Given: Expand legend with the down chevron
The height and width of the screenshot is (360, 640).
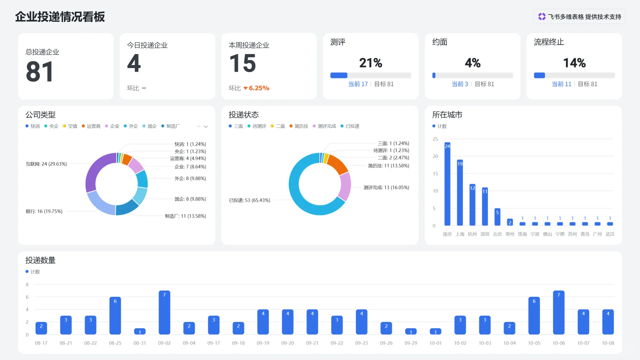Looking at the screenshot, I should coord(206,126).
